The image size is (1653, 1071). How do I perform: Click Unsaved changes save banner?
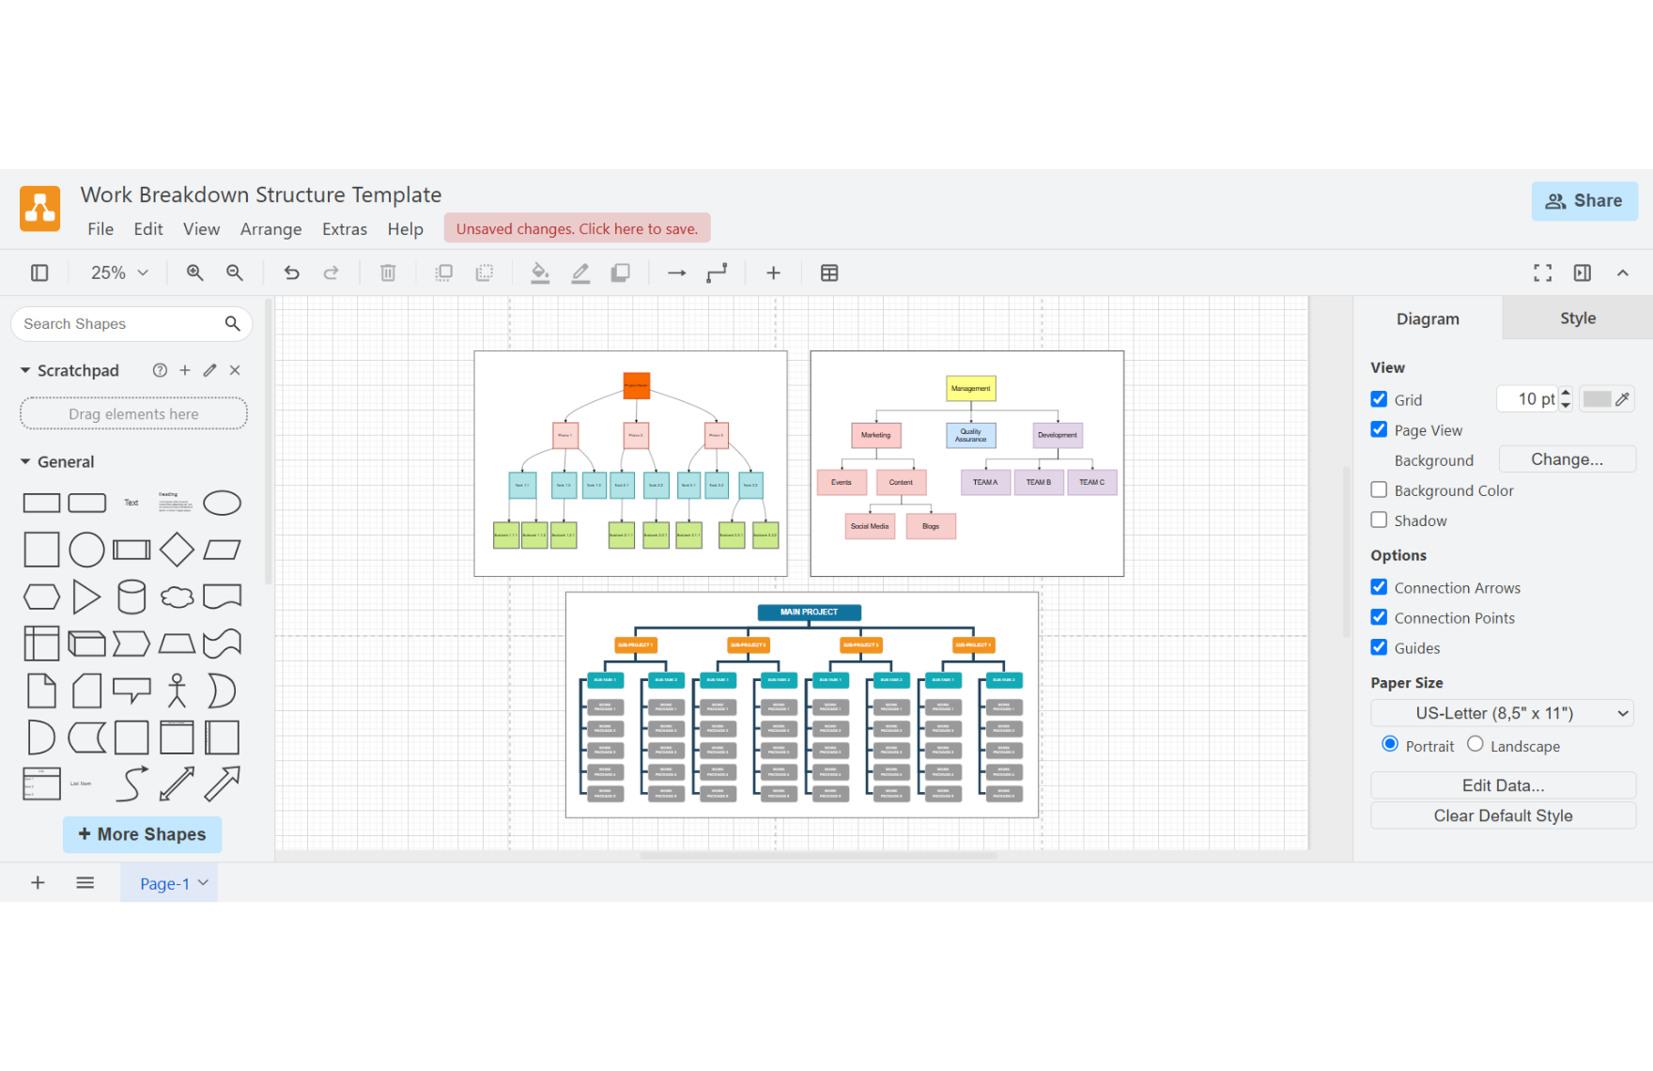tap(578, 228)
